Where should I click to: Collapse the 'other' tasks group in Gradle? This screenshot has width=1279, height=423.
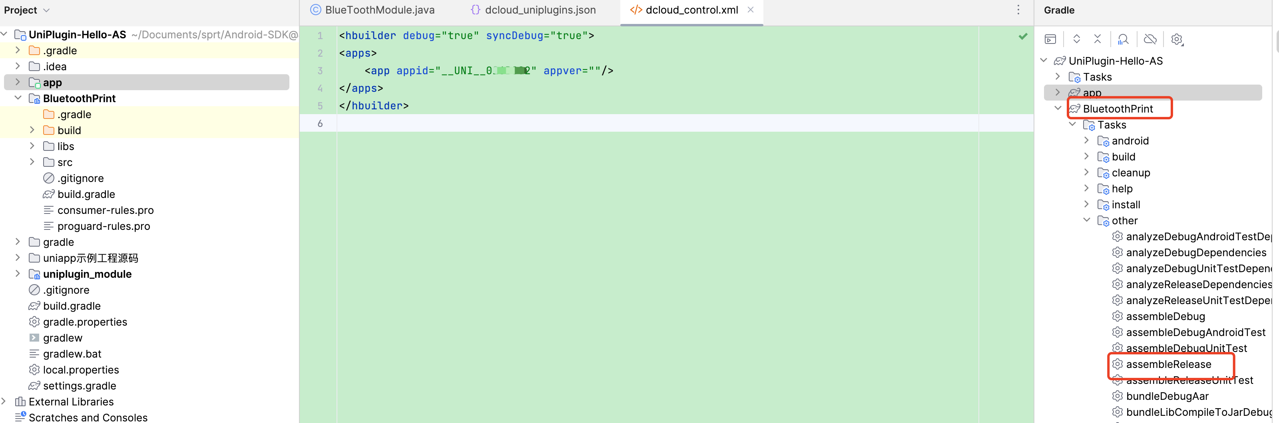[1086, 220]
